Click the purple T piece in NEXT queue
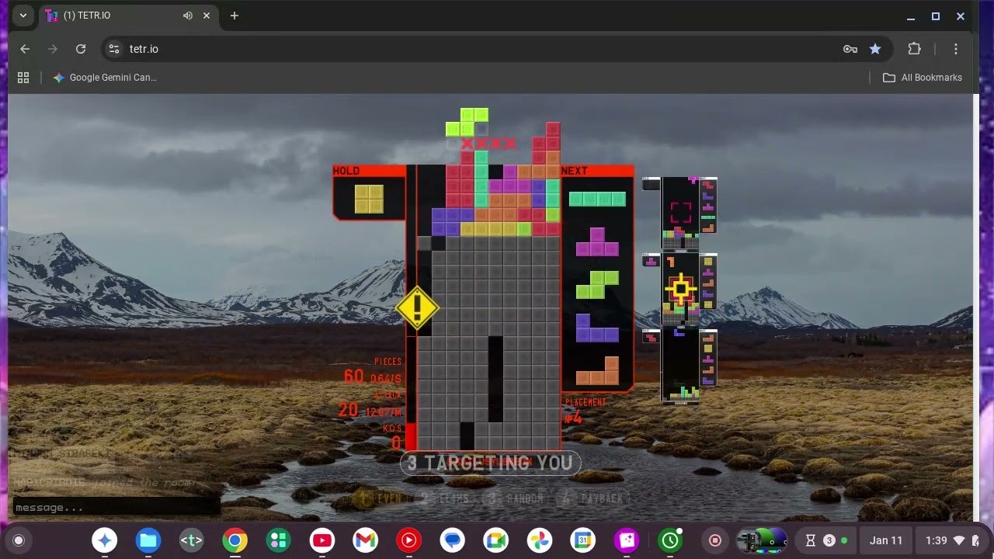 click(x=597, y=241)
